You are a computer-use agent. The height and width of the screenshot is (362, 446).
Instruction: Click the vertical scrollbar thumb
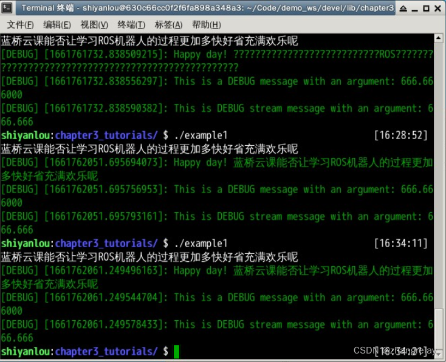tap(439, 329)
